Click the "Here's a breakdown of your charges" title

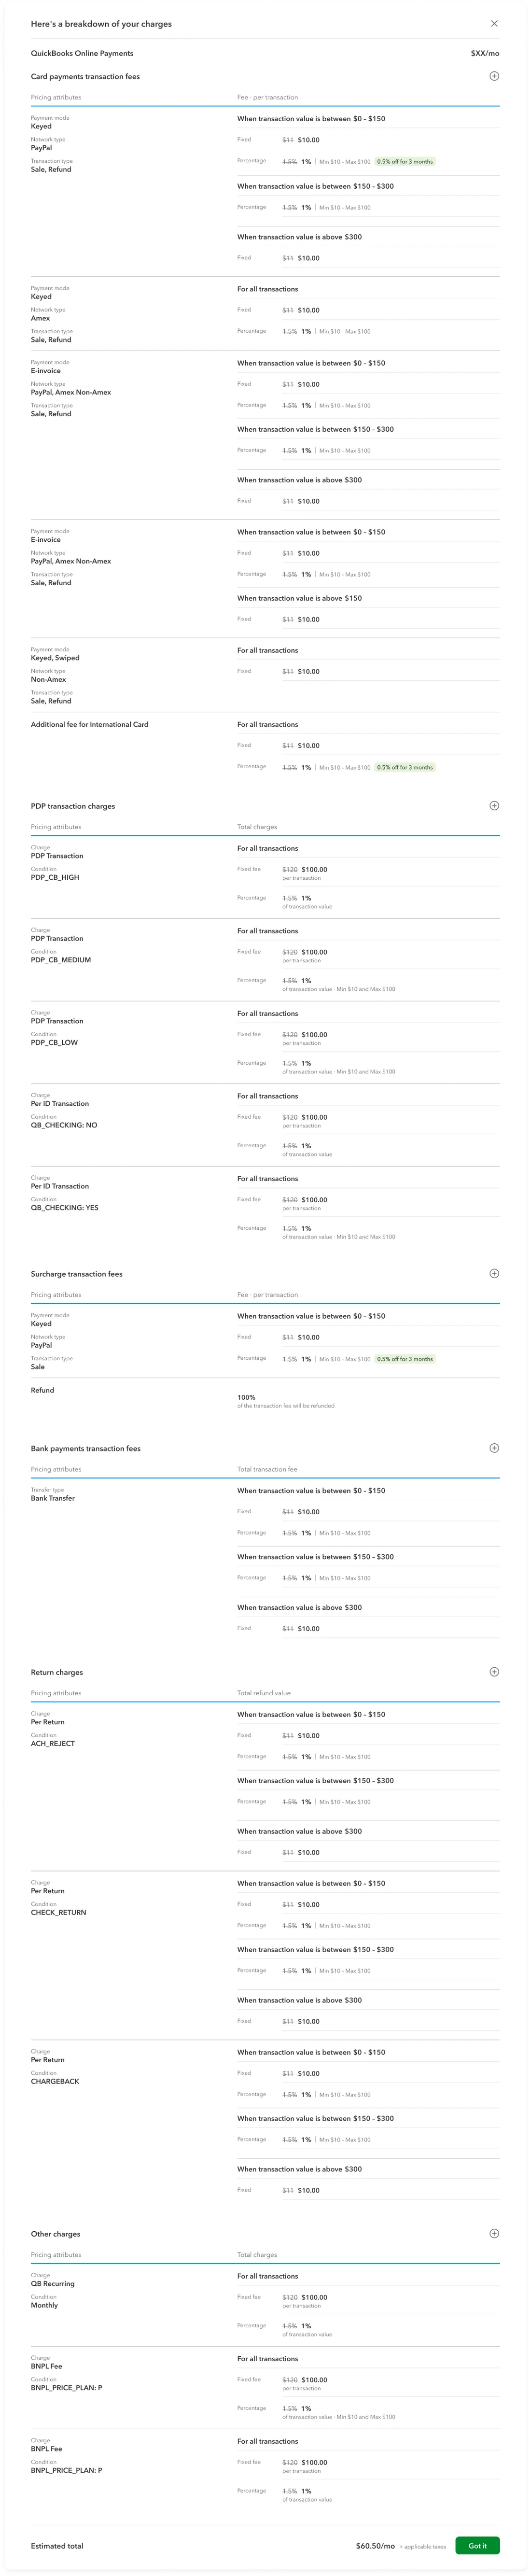tap(101, 24)
